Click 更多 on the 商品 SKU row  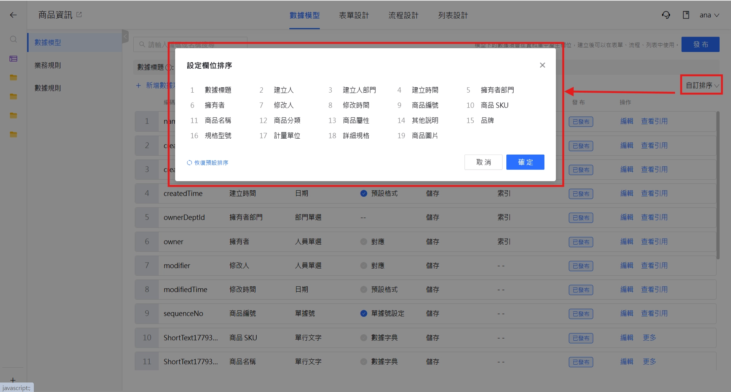coord(650,338)
